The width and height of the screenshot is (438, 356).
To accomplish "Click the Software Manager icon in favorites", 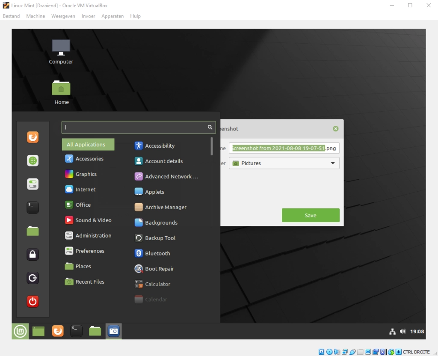I will (33, 161).
